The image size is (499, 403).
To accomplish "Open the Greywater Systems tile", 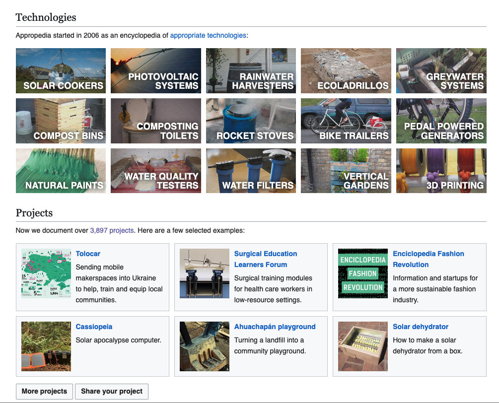I will tap(441, 70).
